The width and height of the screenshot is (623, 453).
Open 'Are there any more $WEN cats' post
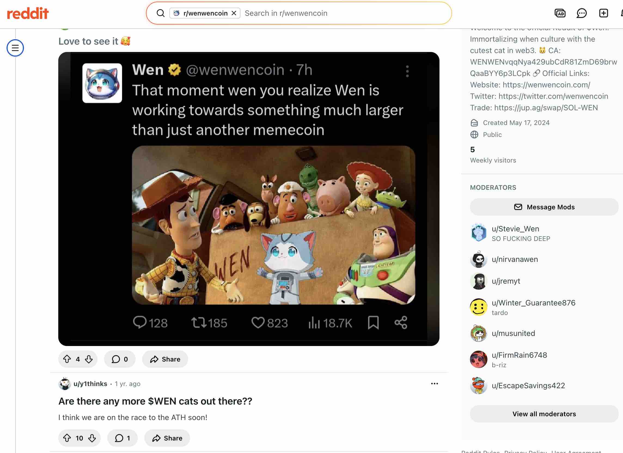pos(155,401)
